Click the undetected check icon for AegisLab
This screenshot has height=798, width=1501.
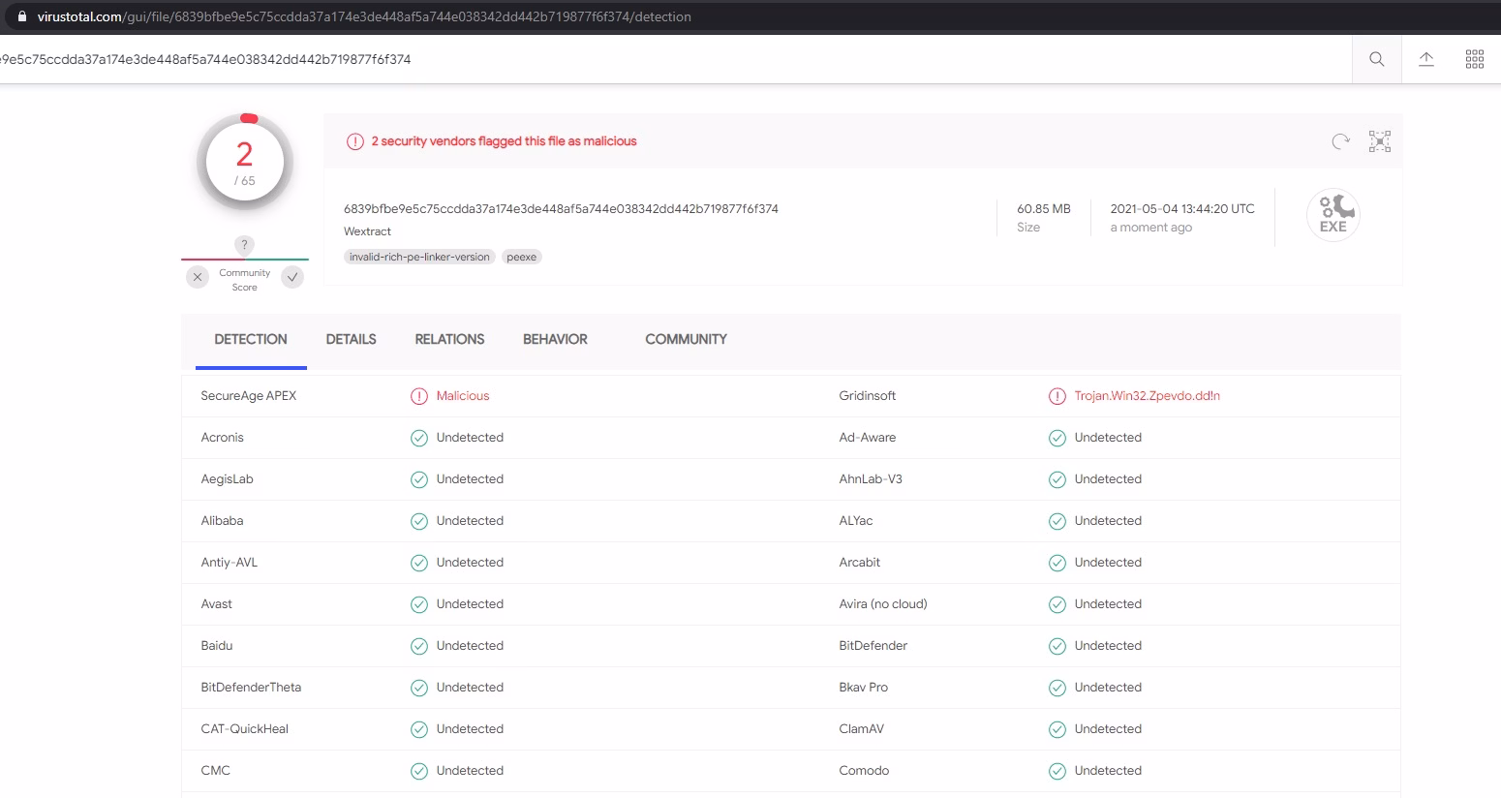419,479
